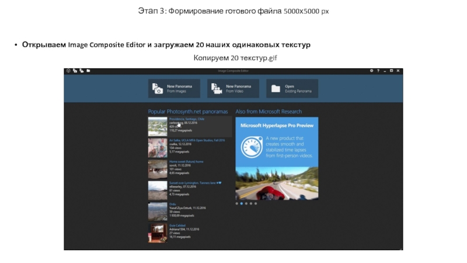This screenshot has width=467, height=263.
Task: Click the Hyperlapse product description text
Action: pos(289,147)
